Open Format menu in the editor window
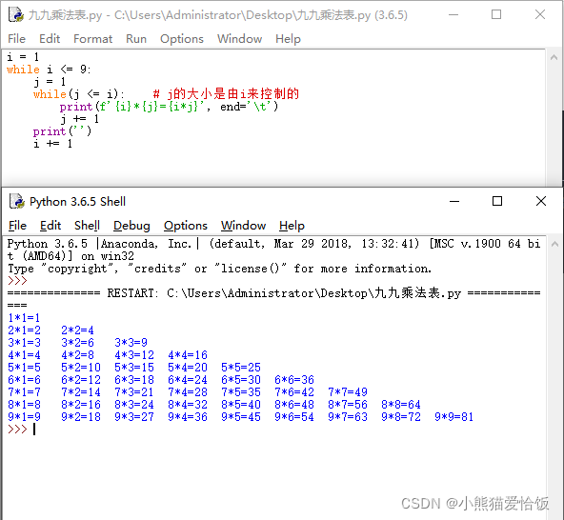The width and height of the screenshot is (564, 520). [92, 38]
